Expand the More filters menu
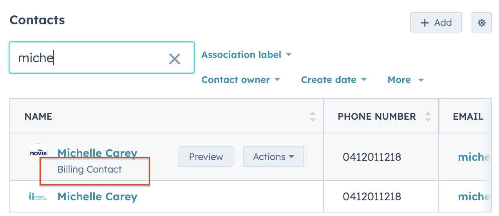This screenshot has height=216, width=499. click(x=406, y=80)
